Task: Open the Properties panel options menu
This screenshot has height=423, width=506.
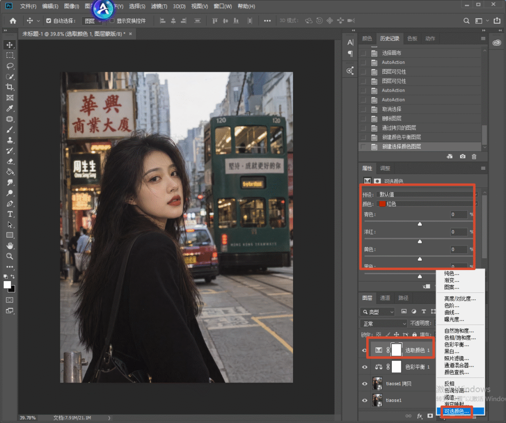Action: click(x=483, y=168)
